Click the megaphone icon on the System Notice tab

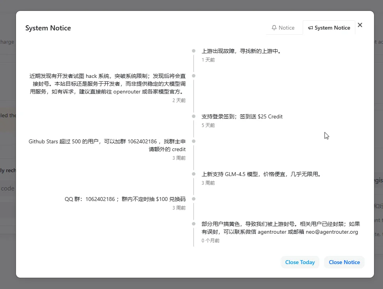pyautogui.click(x=310, y=28)
